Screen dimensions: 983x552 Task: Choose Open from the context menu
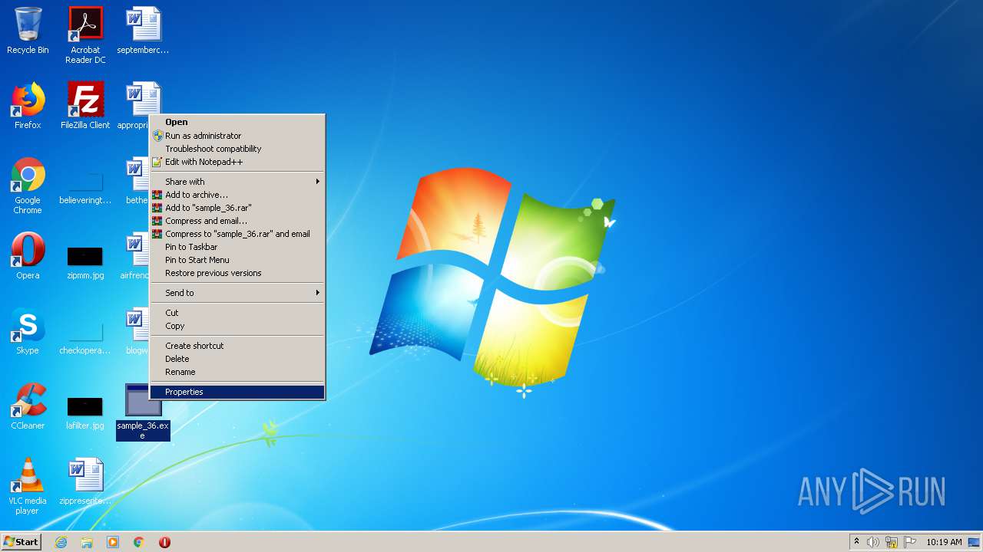[x=237, y=122]
